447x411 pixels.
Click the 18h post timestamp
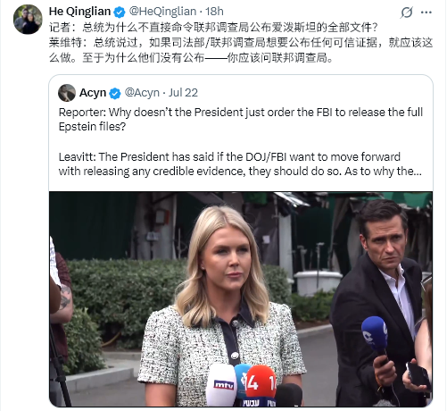coord(214,12)
